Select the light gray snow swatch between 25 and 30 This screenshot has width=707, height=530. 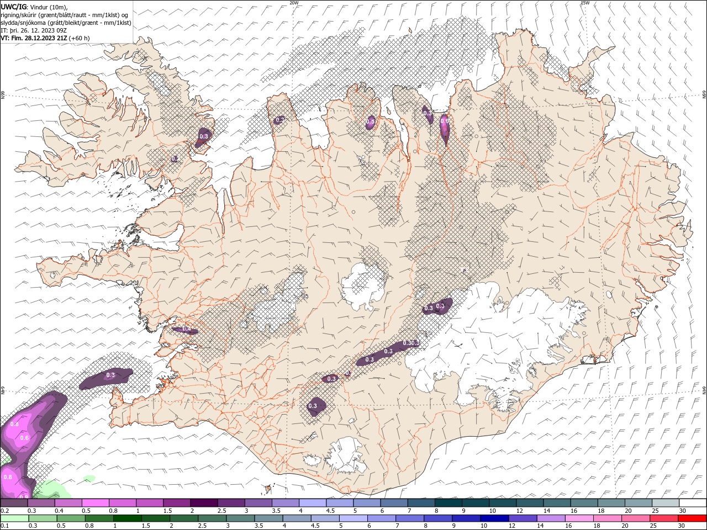[x=664, y=503]
